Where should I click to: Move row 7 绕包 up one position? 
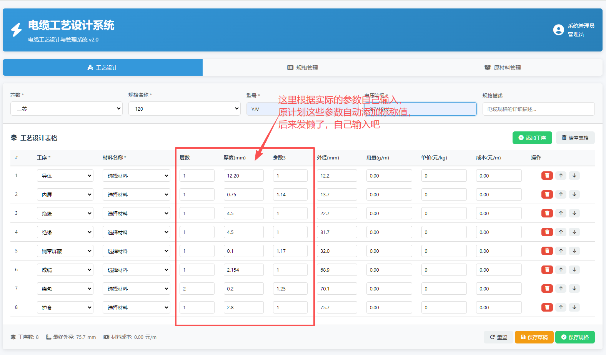561,289
